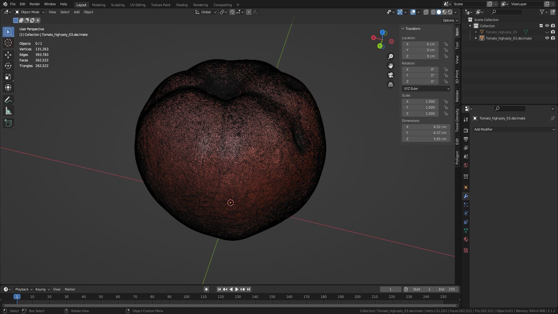
Task: Open Physics properties tab icon
Action: [x=466, y=213]
